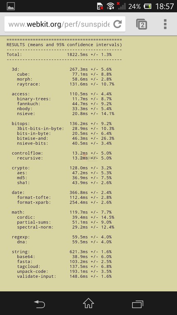Tap the raytrace 131.6ms result line
177x315 pixels.
(x=65, y=84)
